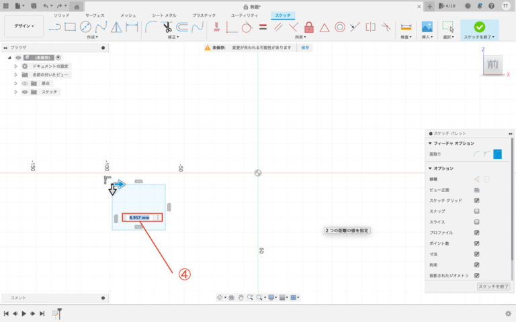This screenshot has width=516, height=322.
Task: Click the front face of the ViewCube
Action: coord(493,64)
